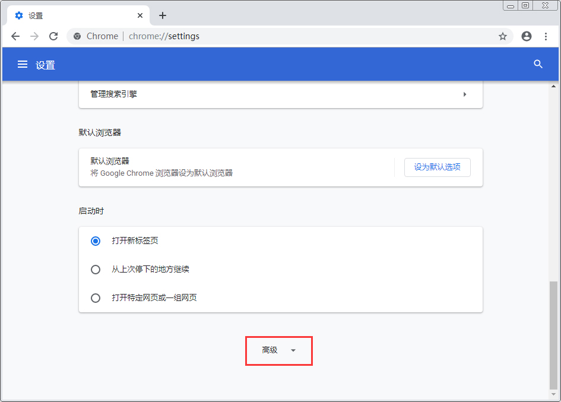Expand the 高级 settings section
The image size is (561, 402).
278,350
